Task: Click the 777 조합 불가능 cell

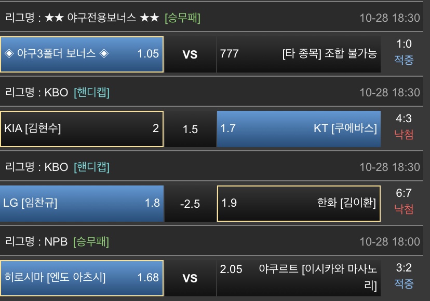Action: pyautogui.click(x=298, y=54)
